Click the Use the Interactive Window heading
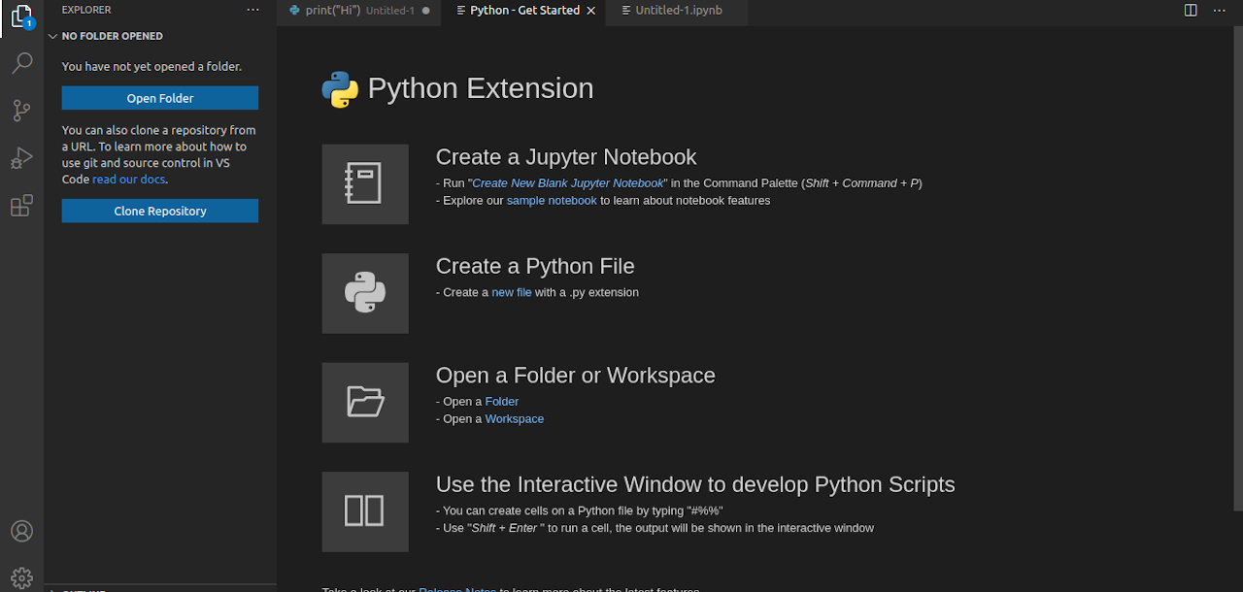Viewport: 1243px width, 592px height. click(x=695, y=484)
